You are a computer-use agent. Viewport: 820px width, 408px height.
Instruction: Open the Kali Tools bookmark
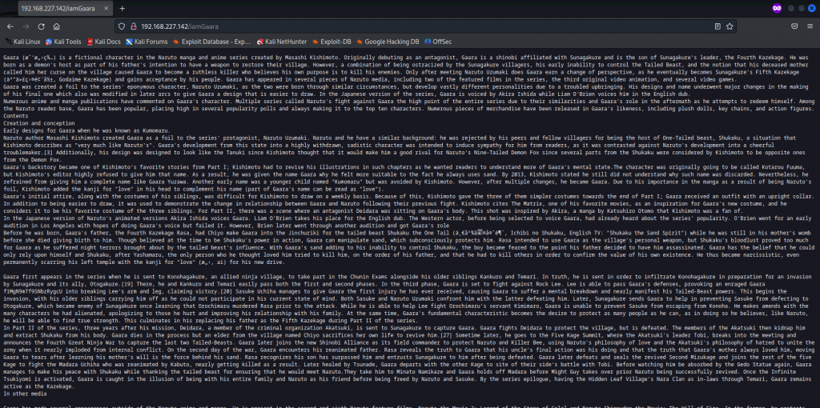[x=63, y=42]
